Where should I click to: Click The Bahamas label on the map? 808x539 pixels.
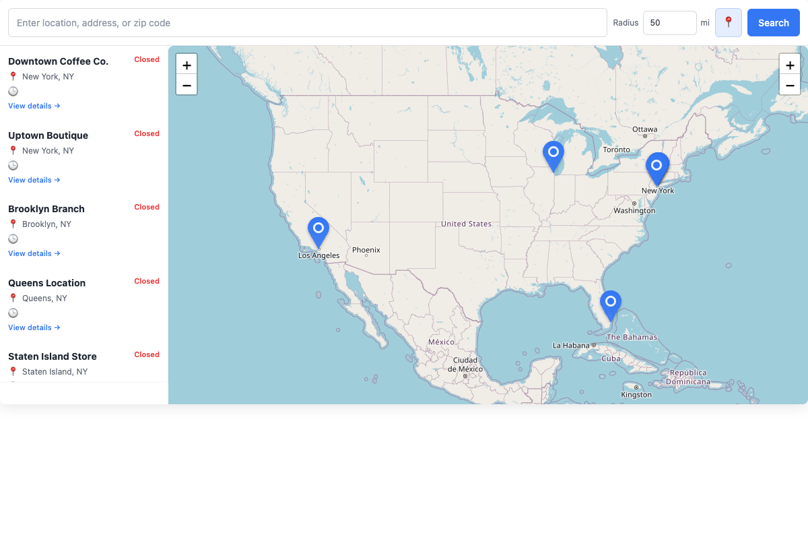click(632, 337)
